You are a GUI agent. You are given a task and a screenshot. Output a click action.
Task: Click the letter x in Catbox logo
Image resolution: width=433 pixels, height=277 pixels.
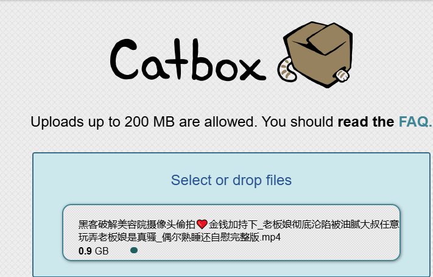(x=252, y=69)
